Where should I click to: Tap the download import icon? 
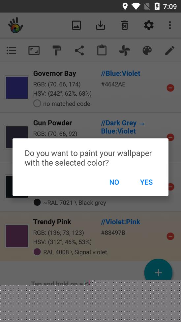pyautogui.click(x=100, y=25)
